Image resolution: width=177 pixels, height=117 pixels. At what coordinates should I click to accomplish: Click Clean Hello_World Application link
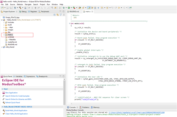point(17,114)
